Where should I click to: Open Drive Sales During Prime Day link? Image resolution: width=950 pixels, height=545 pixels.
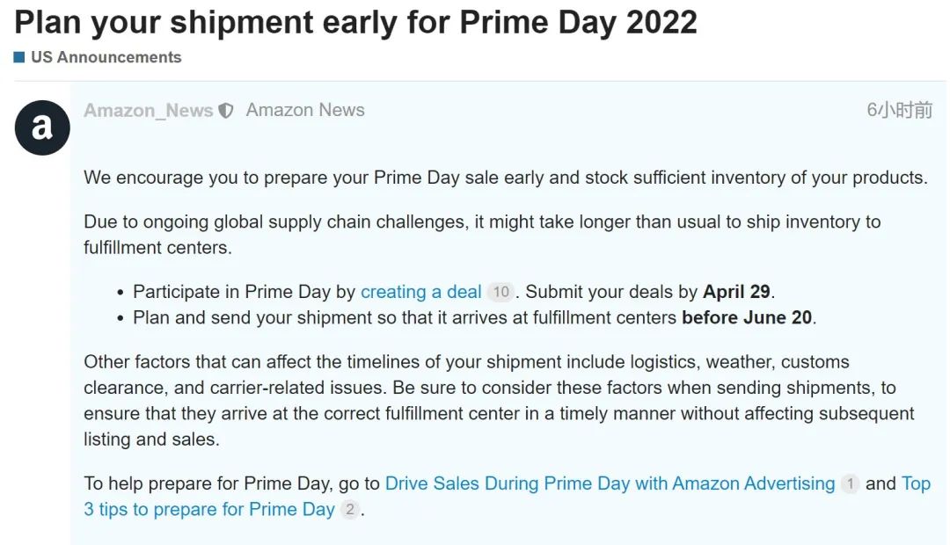[610, 483]
